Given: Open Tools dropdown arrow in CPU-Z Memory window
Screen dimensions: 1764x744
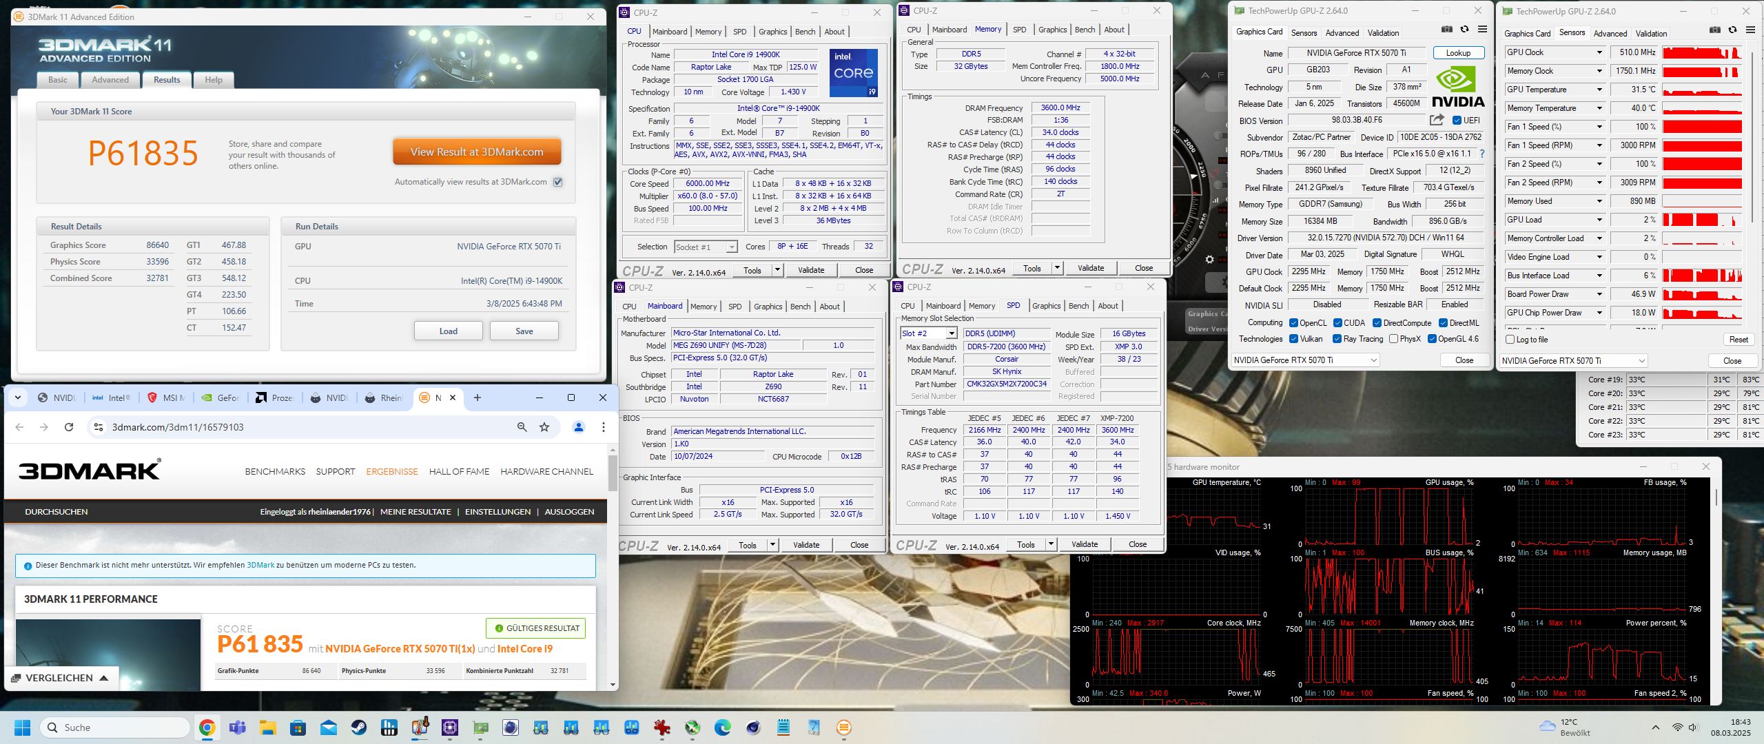Looking at the screenshot, I should 1058,268.
